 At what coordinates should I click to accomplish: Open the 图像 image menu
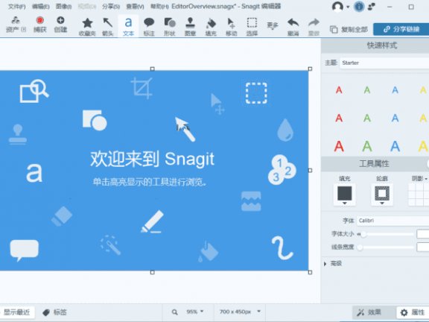pos(63,6)
